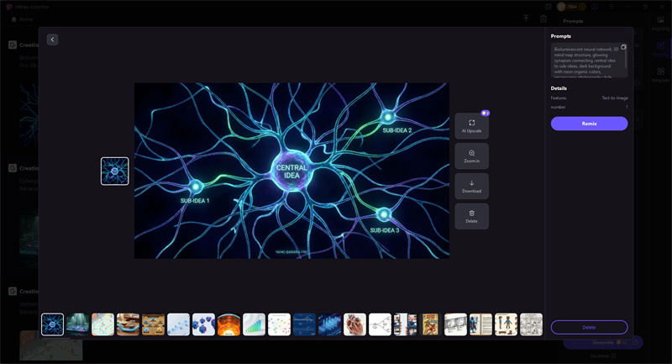Click the purple Remix button
The image size is (672, 364).
pyautogui.click(x=590, y=124)
